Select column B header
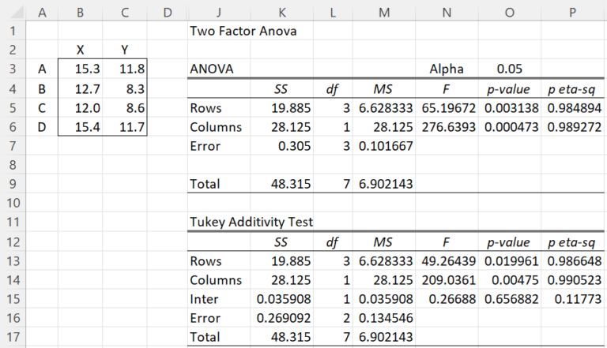 [x=80, y=12]
